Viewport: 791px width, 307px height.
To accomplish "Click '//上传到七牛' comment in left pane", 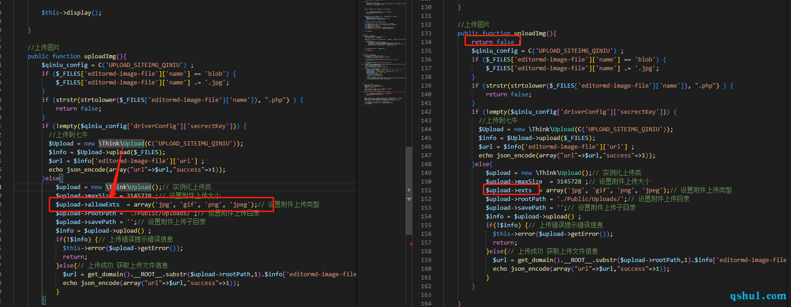I will [x=68, y=134].
